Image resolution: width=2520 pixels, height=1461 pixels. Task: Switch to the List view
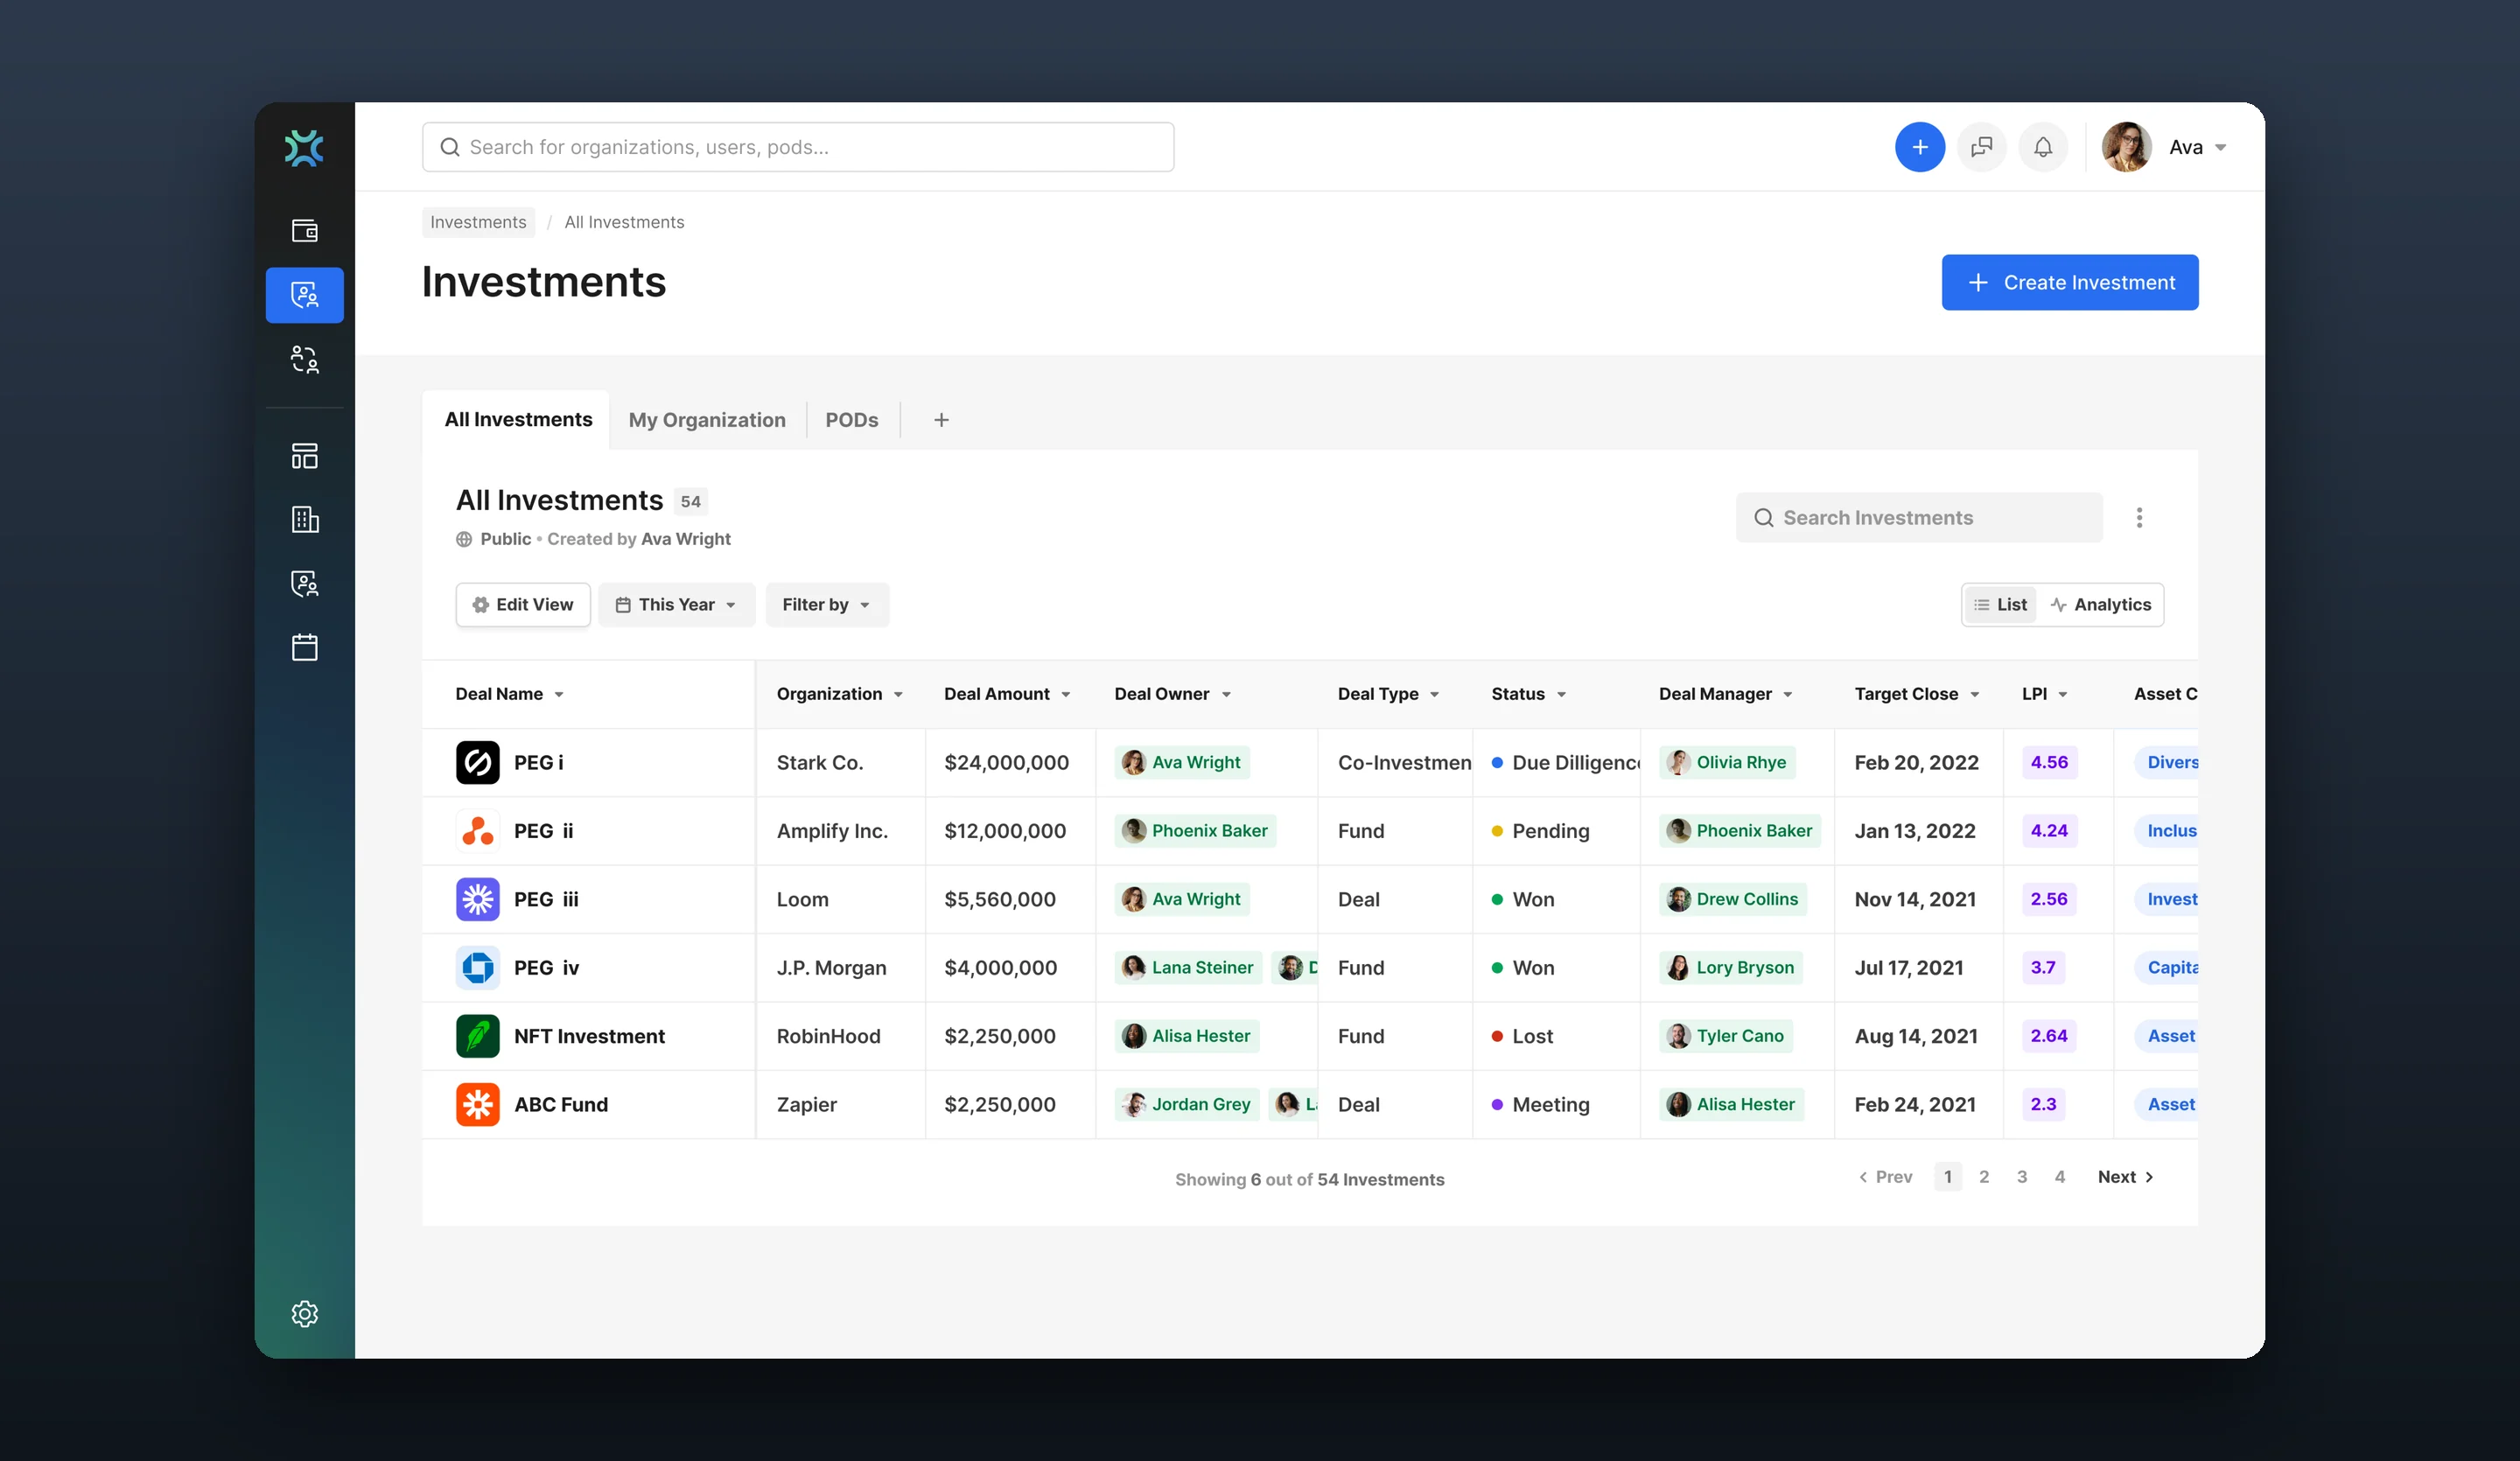pyautogui.click(x=2000, y=604)
